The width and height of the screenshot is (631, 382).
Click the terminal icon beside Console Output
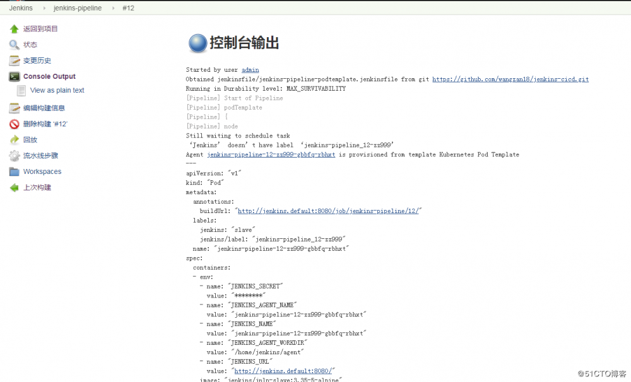[x=15, y=76]
